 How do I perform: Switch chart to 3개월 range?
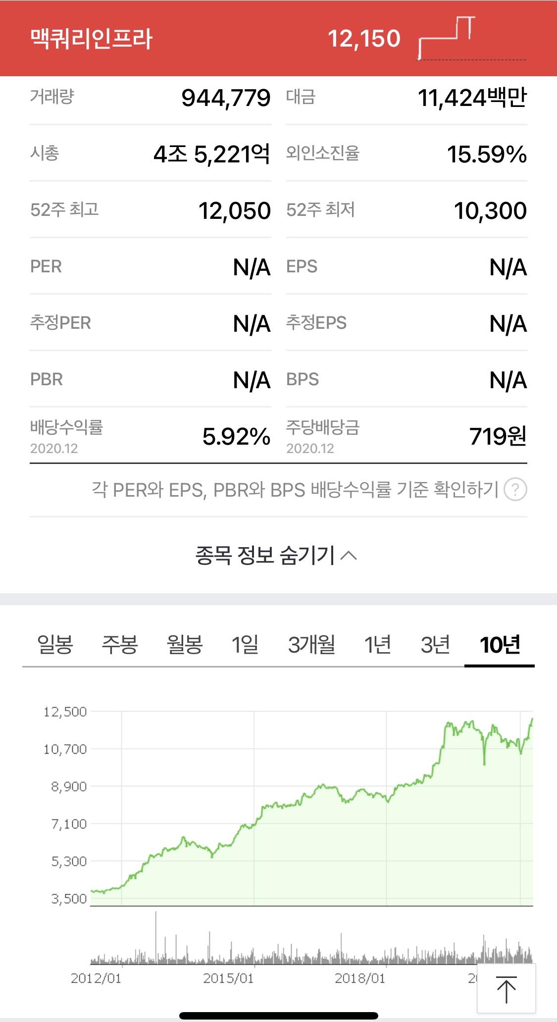point(311,645)
